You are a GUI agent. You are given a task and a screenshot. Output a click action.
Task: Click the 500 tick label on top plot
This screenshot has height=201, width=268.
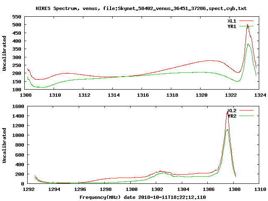17,25
